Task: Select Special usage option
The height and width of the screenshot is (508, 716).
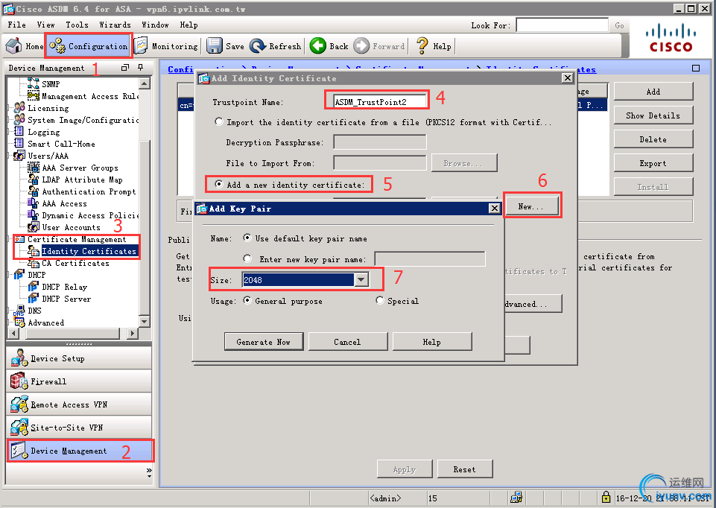Action: pyautogui.click(x=379, y=300)
